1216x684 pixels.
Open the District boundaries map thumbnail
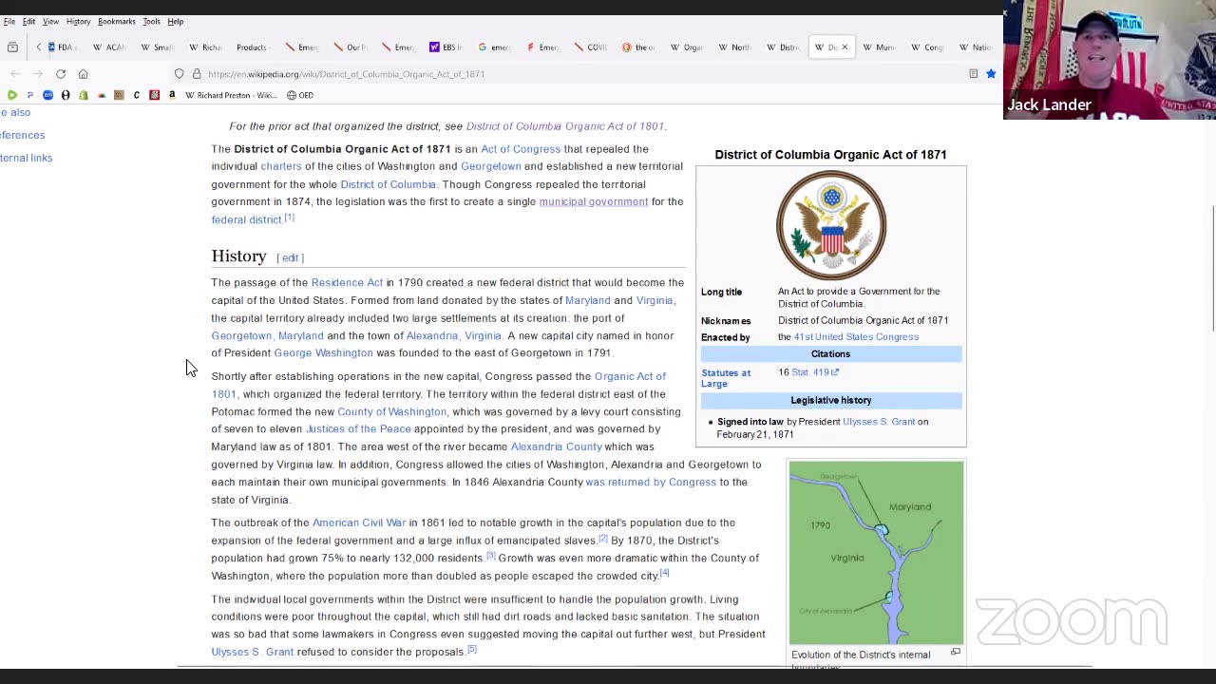pyautogui.click(x=876, y=553)
